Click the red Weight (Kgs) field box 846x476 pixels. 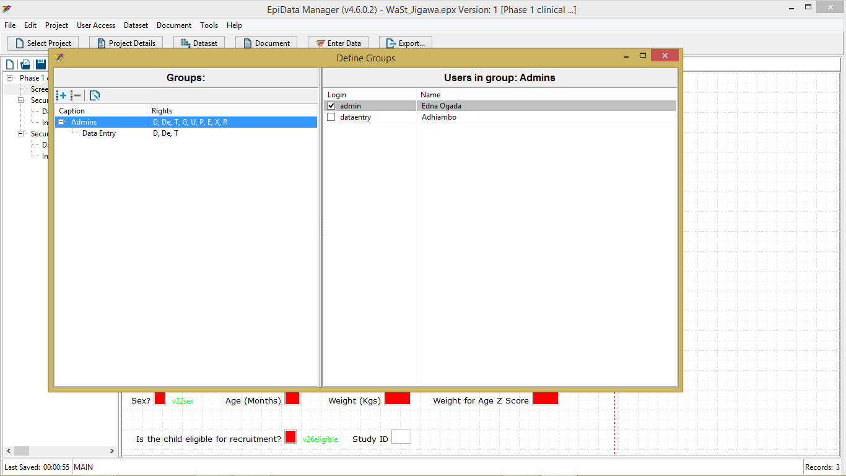pos(397,399)
